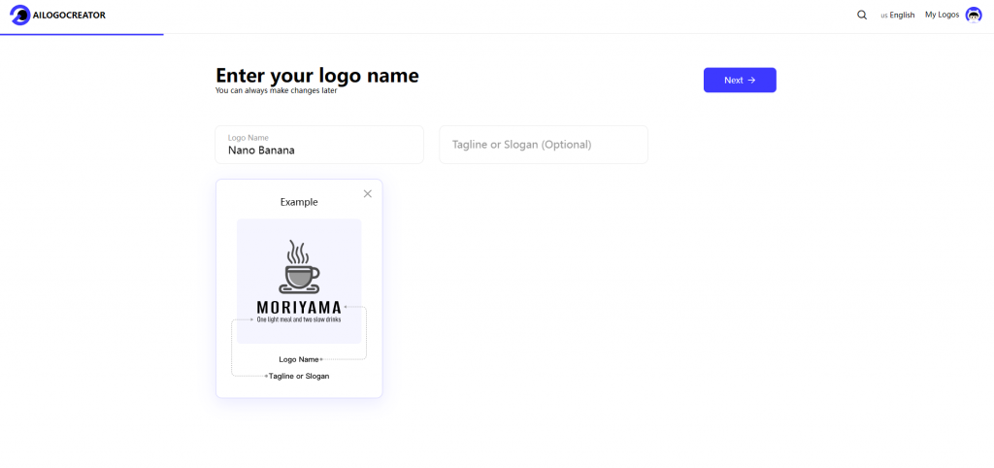
Task: Click the steaming coffee cup icon
Action: pos(299,268)
